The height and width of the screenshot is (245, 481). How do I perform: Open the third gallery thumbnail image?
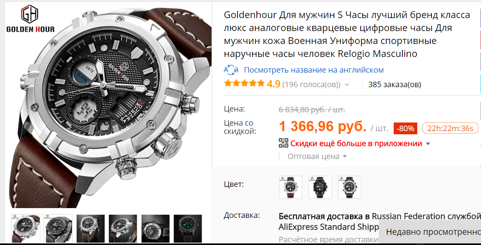click(90, 229)
